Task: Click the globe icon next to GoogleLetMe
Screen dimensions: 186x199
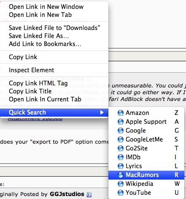Action: pyautogui.click(x=121, y=139)
